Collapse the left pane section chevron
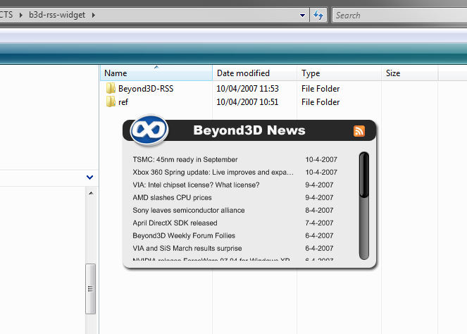The width and height of the screenshot is (467, 334). tap(89, 178)
